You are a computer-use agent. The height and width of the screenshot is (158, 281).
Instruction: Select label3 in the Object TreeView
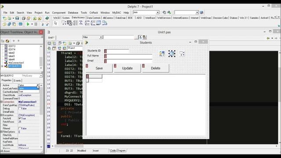[x=12, y=56]
